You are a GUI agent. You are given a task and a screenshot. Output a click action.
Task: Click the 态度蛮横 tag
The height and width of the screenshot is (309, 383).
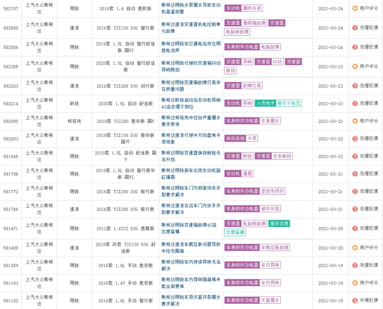[235, 232]
